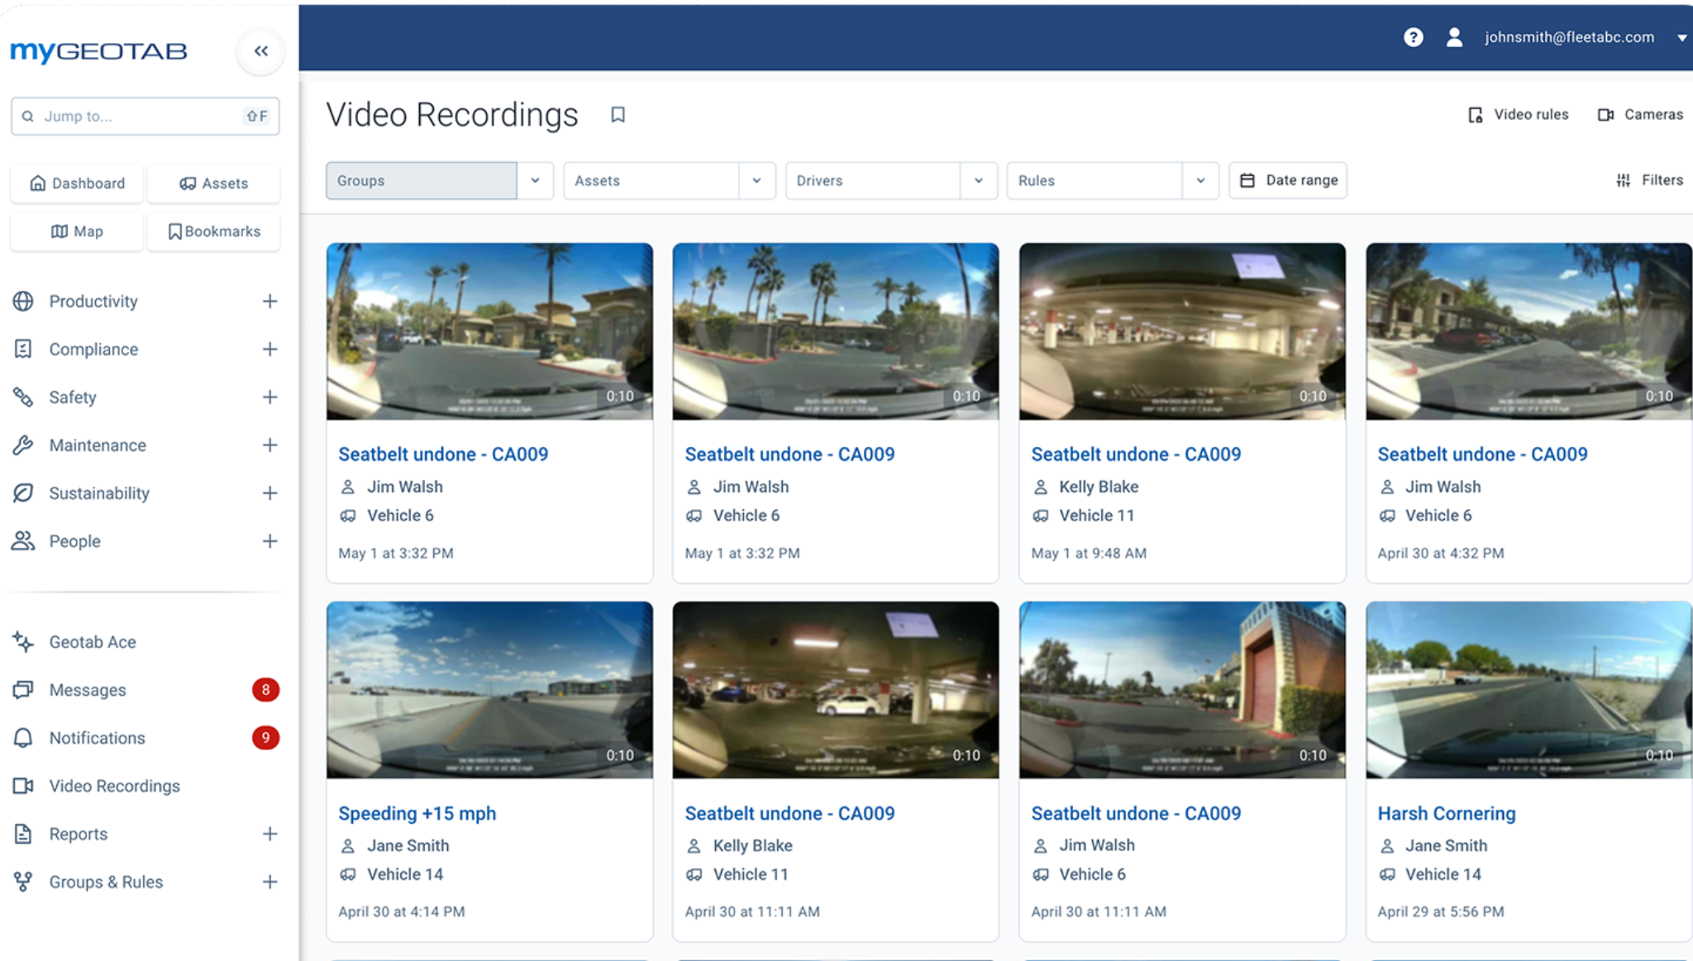
Task: Play the Speeding +15 mph video thumbnail
Action: click(489, 690)
